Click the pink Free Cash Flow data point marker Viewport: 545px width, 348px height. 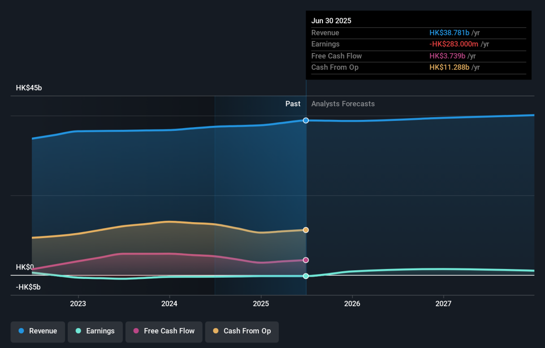pyautogui.click(x=306, y=260)
